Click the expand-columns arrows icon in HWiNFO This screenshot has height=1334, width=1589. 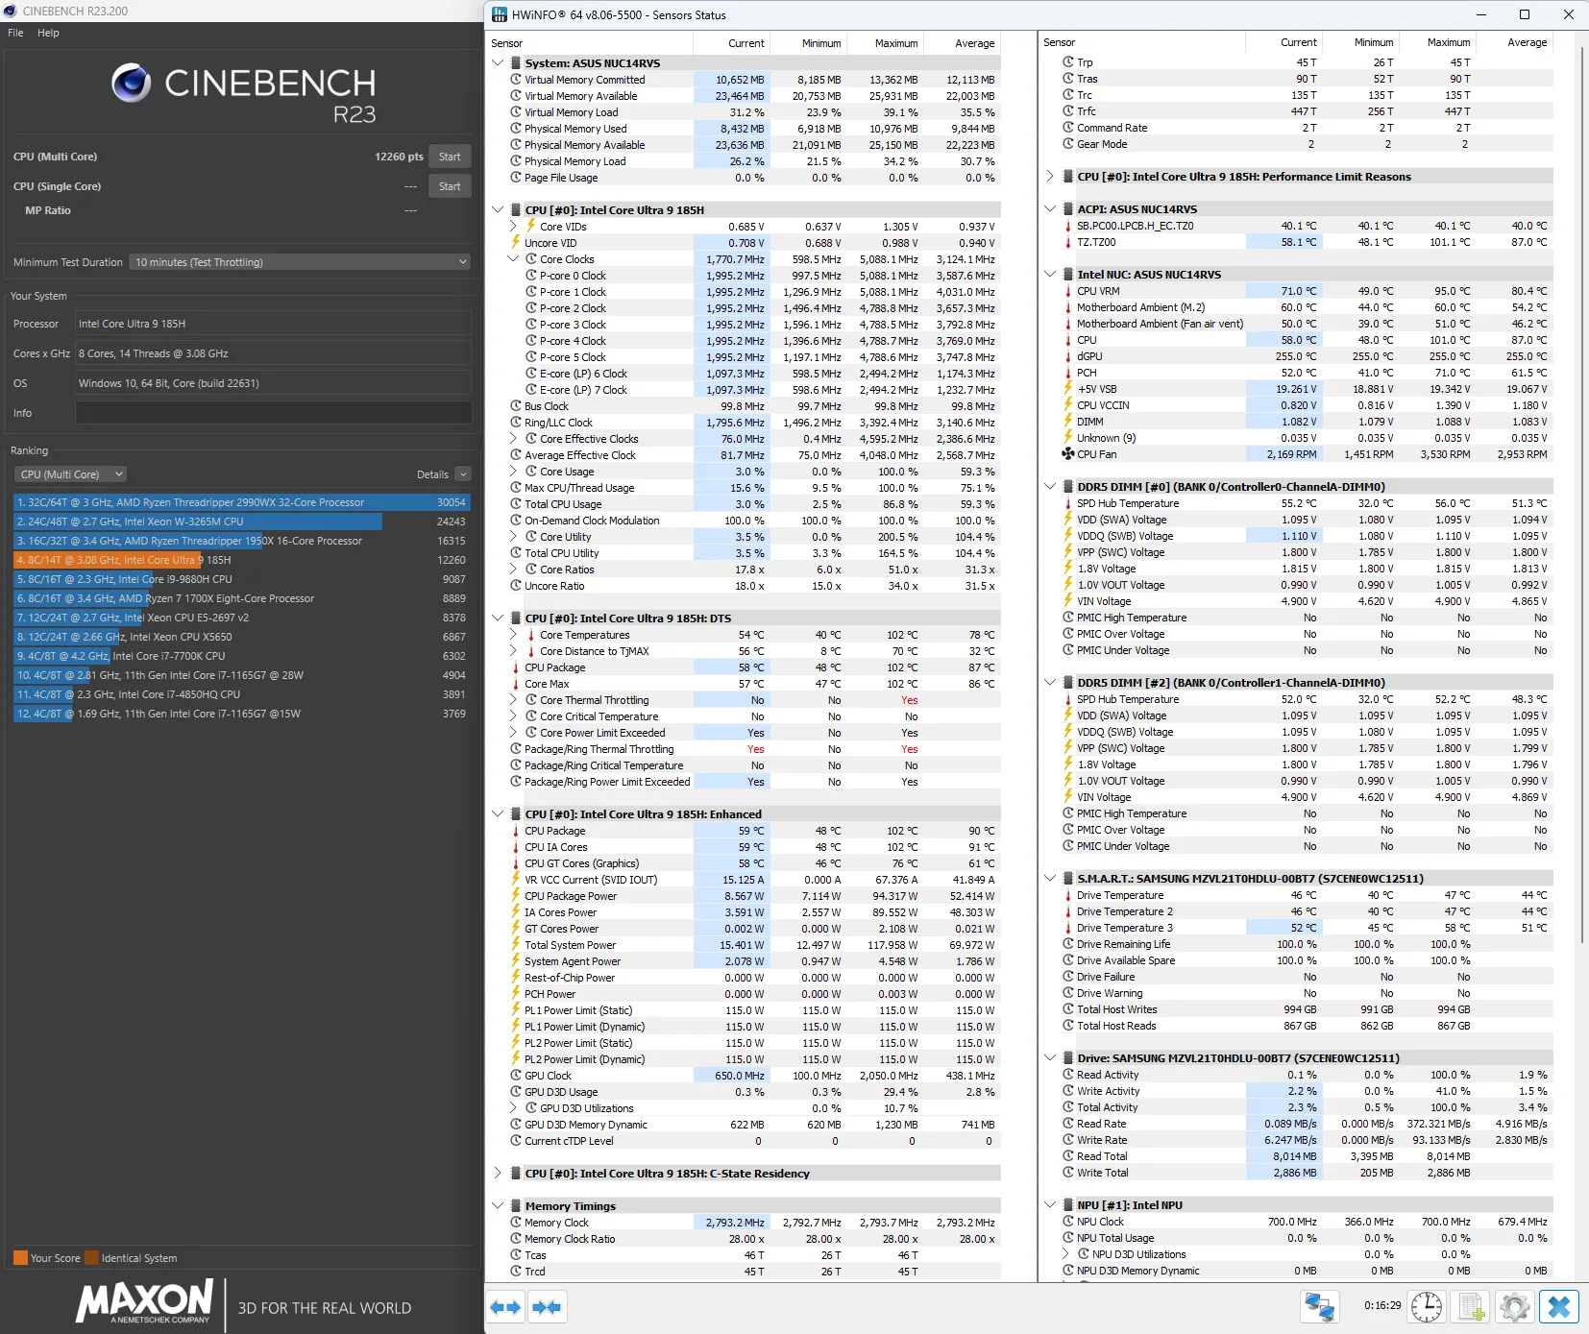tap(505, 1307)
